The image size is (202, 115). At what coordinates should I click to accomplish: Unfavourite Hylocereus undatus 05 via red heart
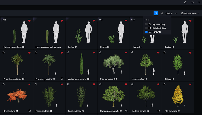click(x=30, y=20)
